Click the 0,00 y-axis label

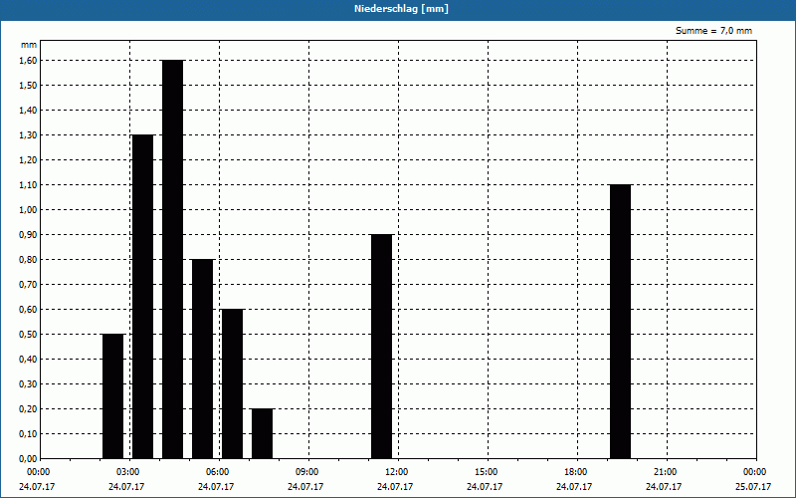(x=29, y=459)
